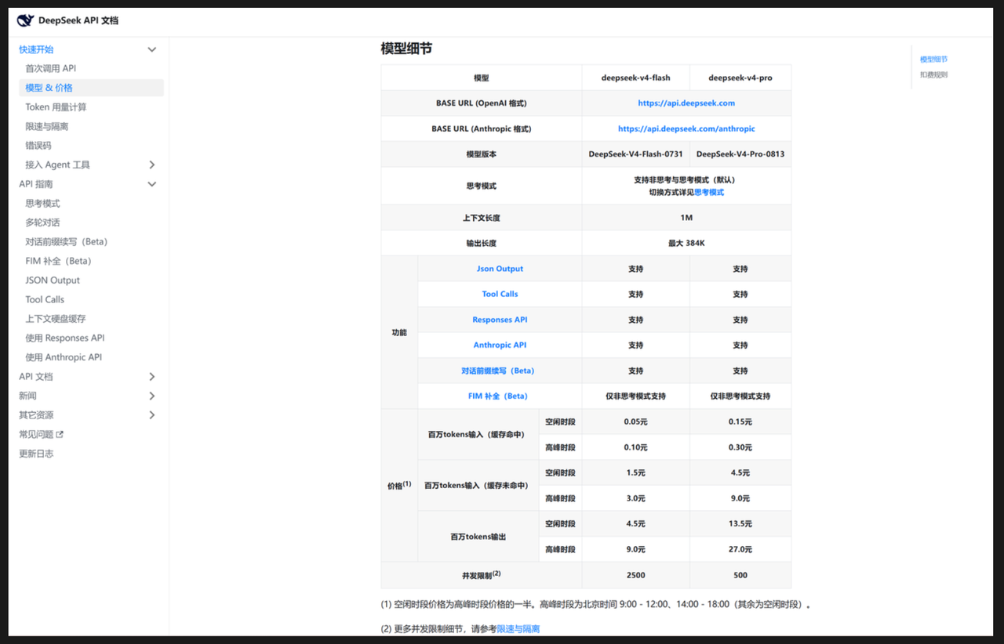1004x644 pixels.
Task: Open Tool Calls in the sidebar
Action: [45, 299]
